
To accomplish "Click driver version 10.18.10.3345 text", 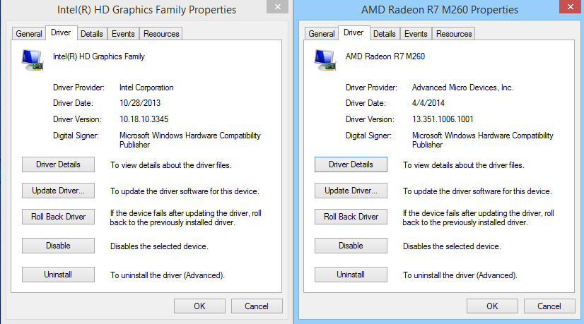I will click(144, 119).
